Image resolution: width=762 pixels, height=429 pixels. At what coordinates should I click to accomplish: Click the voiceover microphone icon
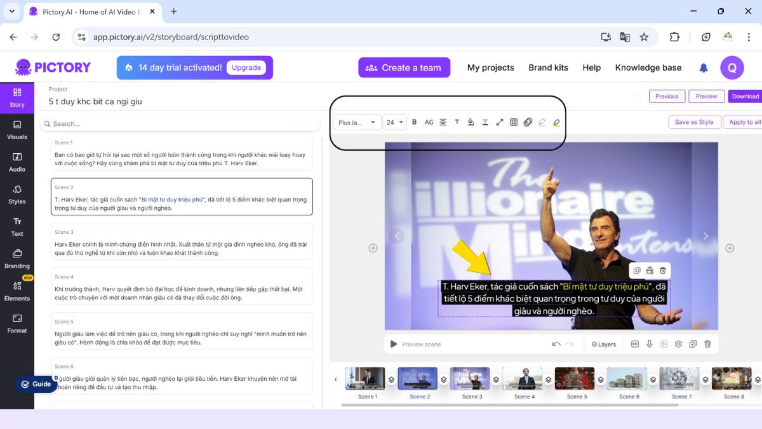[x=649, y=344]
